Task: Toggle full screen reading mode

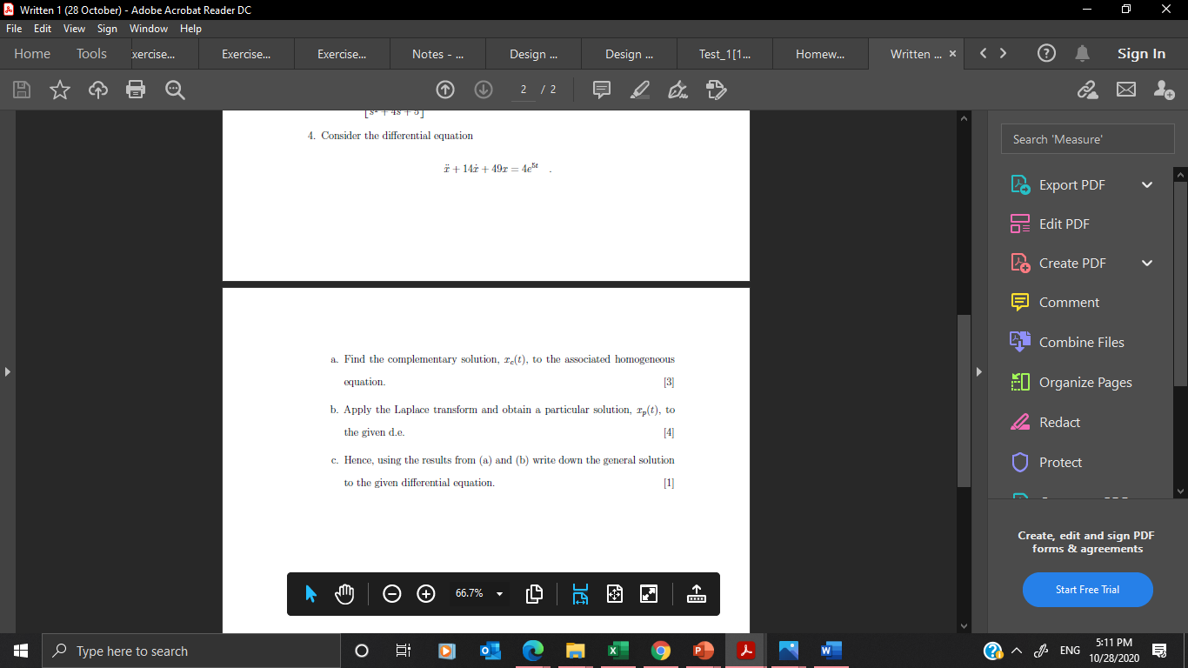Action: (x=648, y=593)
